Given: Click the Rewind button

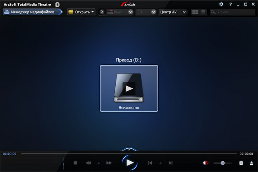Looking at the screenshot, I should [88, 163].
